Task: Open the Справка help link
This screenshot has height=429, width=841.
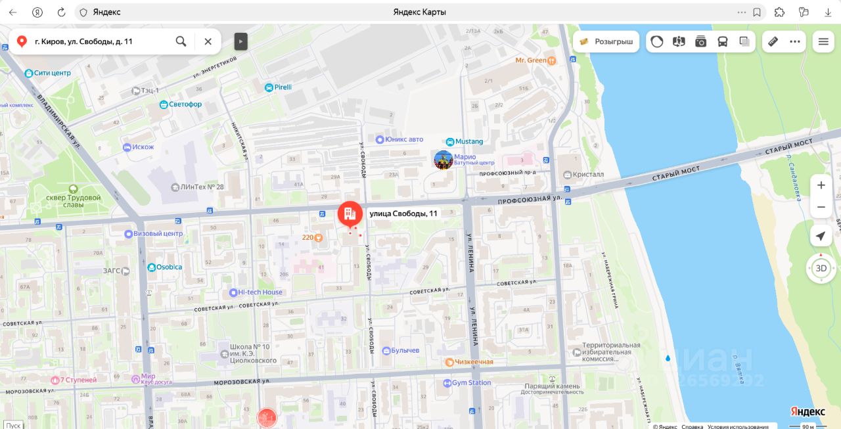Action: pos(693,426)
